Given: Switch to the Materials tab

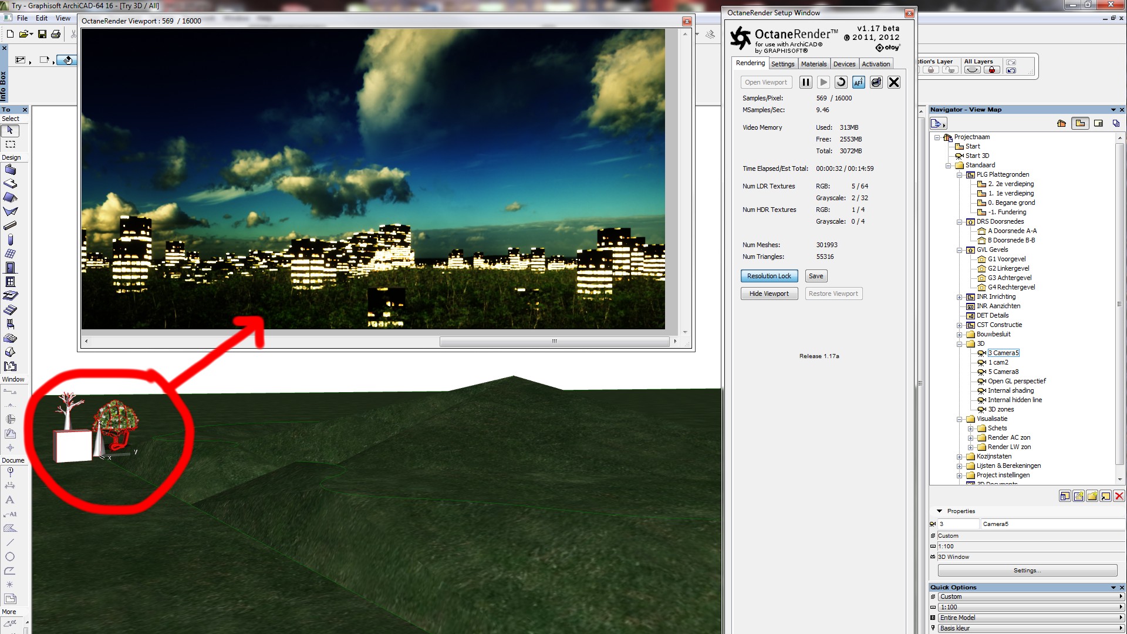Looking at the screenshot, I should click(814, 64).
